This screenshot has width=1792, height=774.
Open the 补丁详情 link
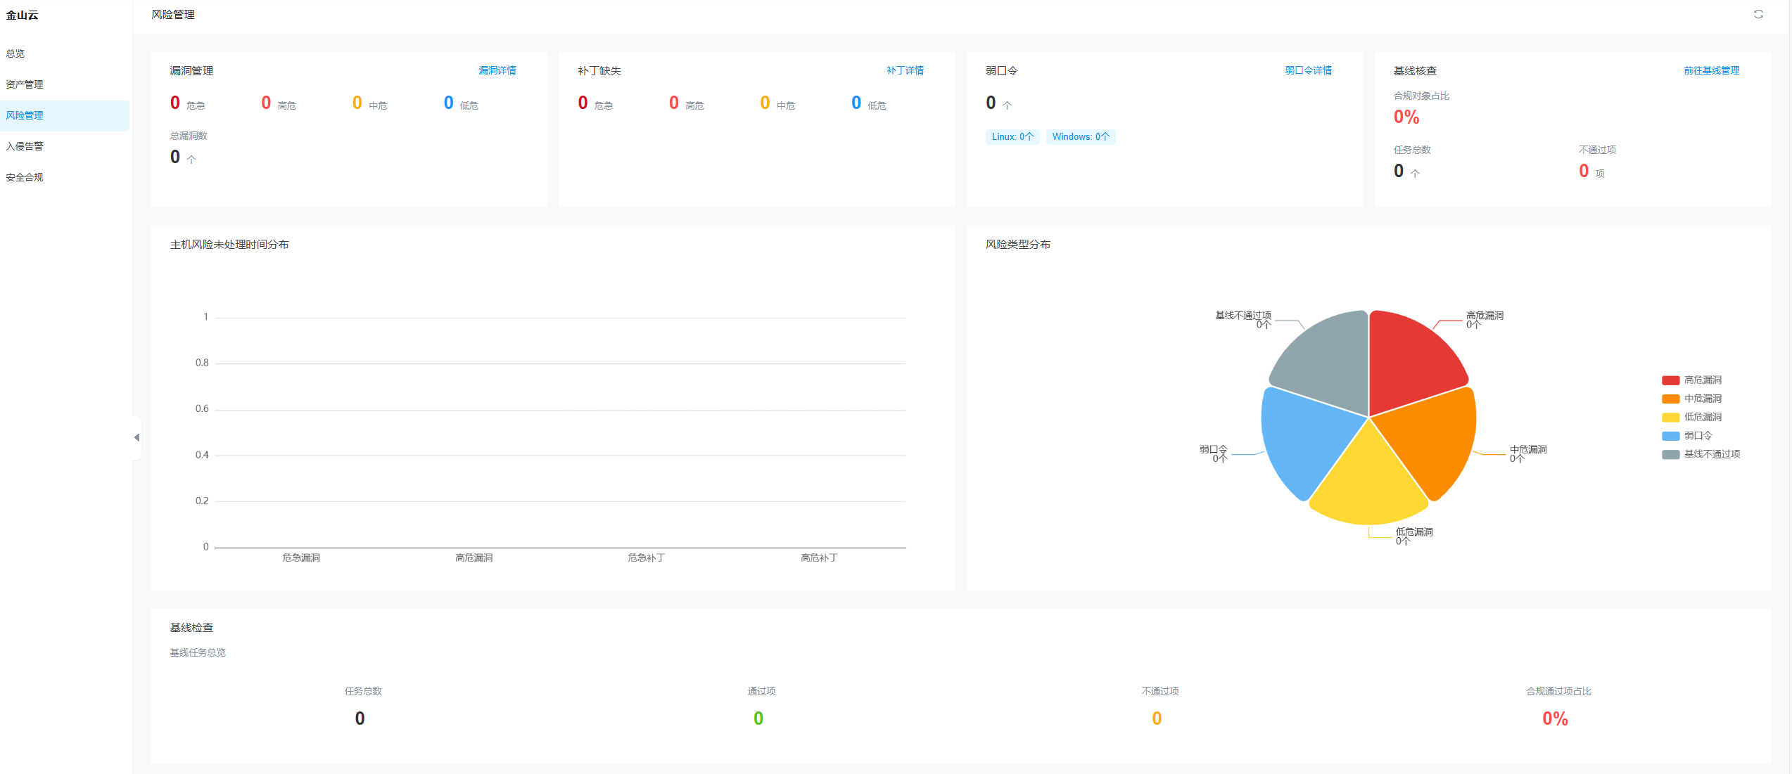click(905, 70)
